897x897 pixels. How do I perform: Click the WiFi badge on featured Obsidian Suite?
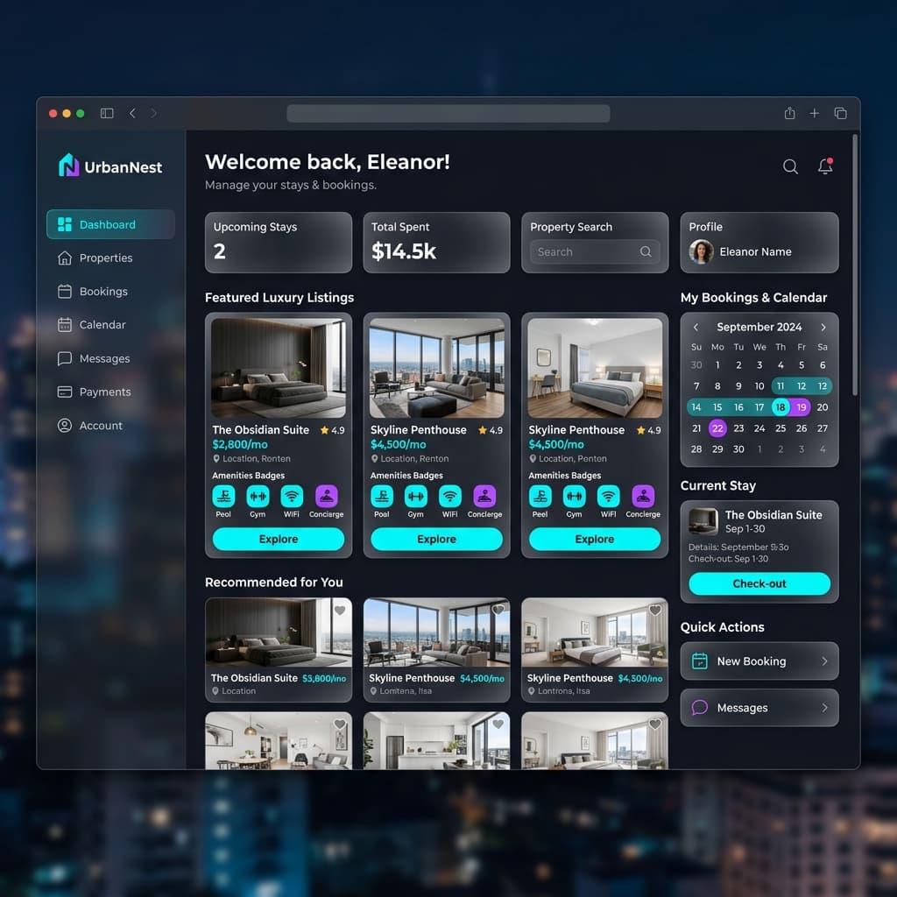292,496
